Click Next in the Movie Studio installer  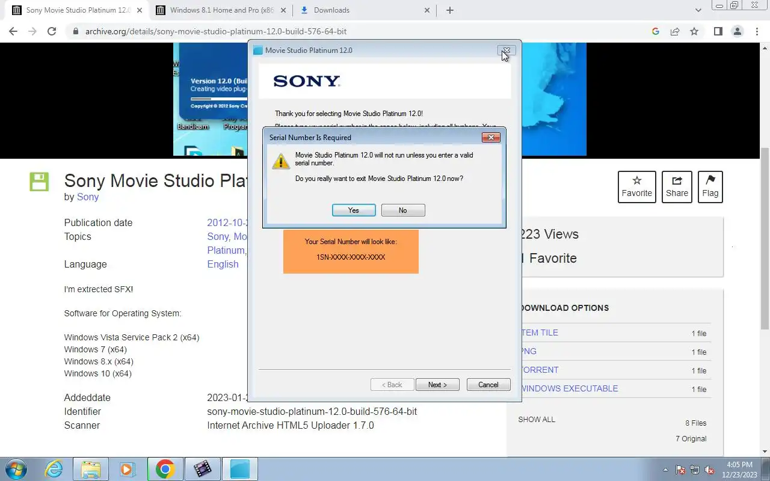(x=437, y=385)
